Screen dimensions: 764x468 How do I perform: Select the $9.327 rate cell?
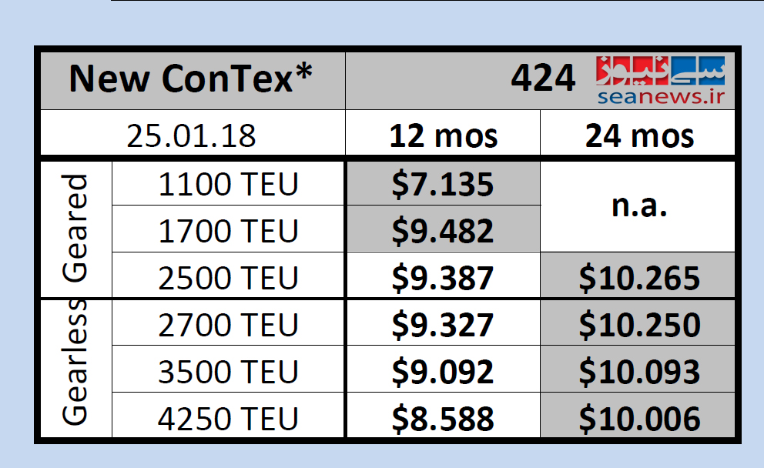click(x=442, y=325)
